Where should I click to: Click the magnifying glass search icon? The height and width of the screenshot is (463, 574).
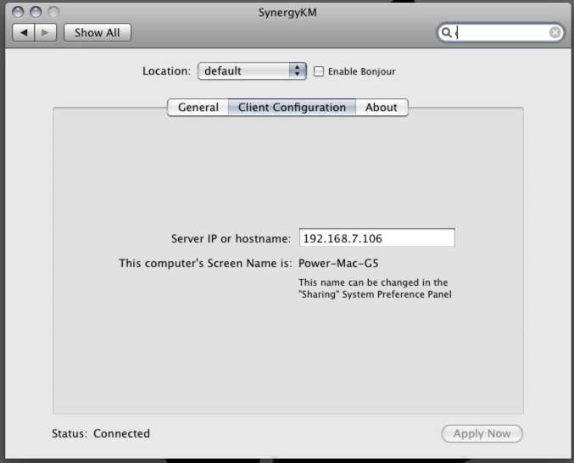pyautogui.click(x=447, y=32)
